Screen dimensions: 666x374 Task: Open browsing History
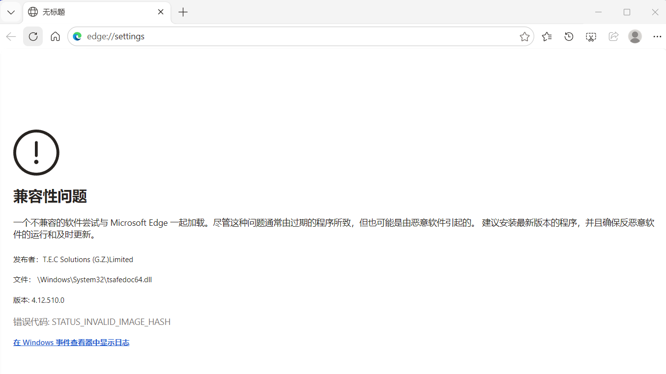[569, 36]
